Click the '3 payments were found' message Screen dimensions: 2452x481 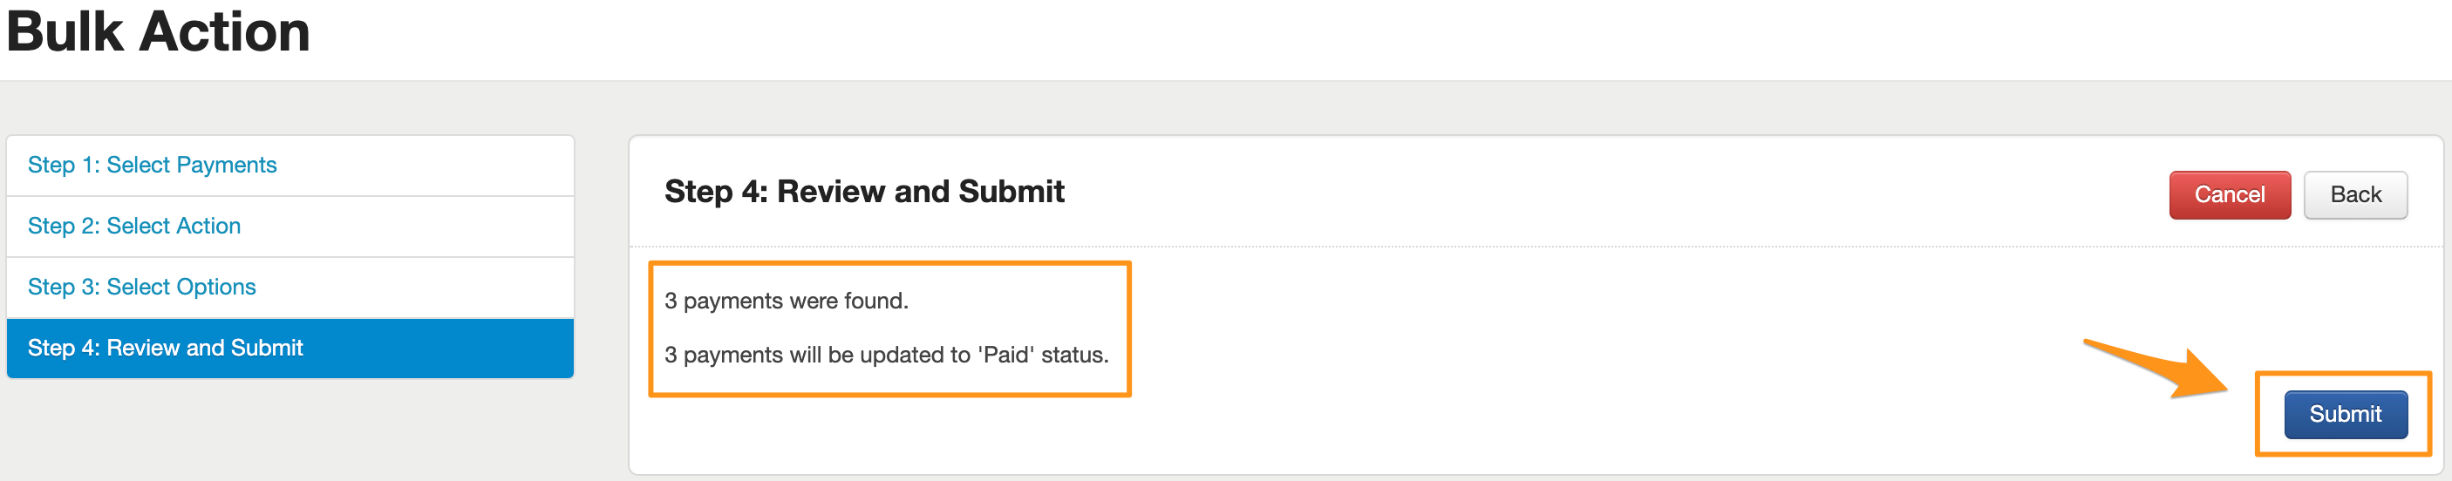[787, 301]
